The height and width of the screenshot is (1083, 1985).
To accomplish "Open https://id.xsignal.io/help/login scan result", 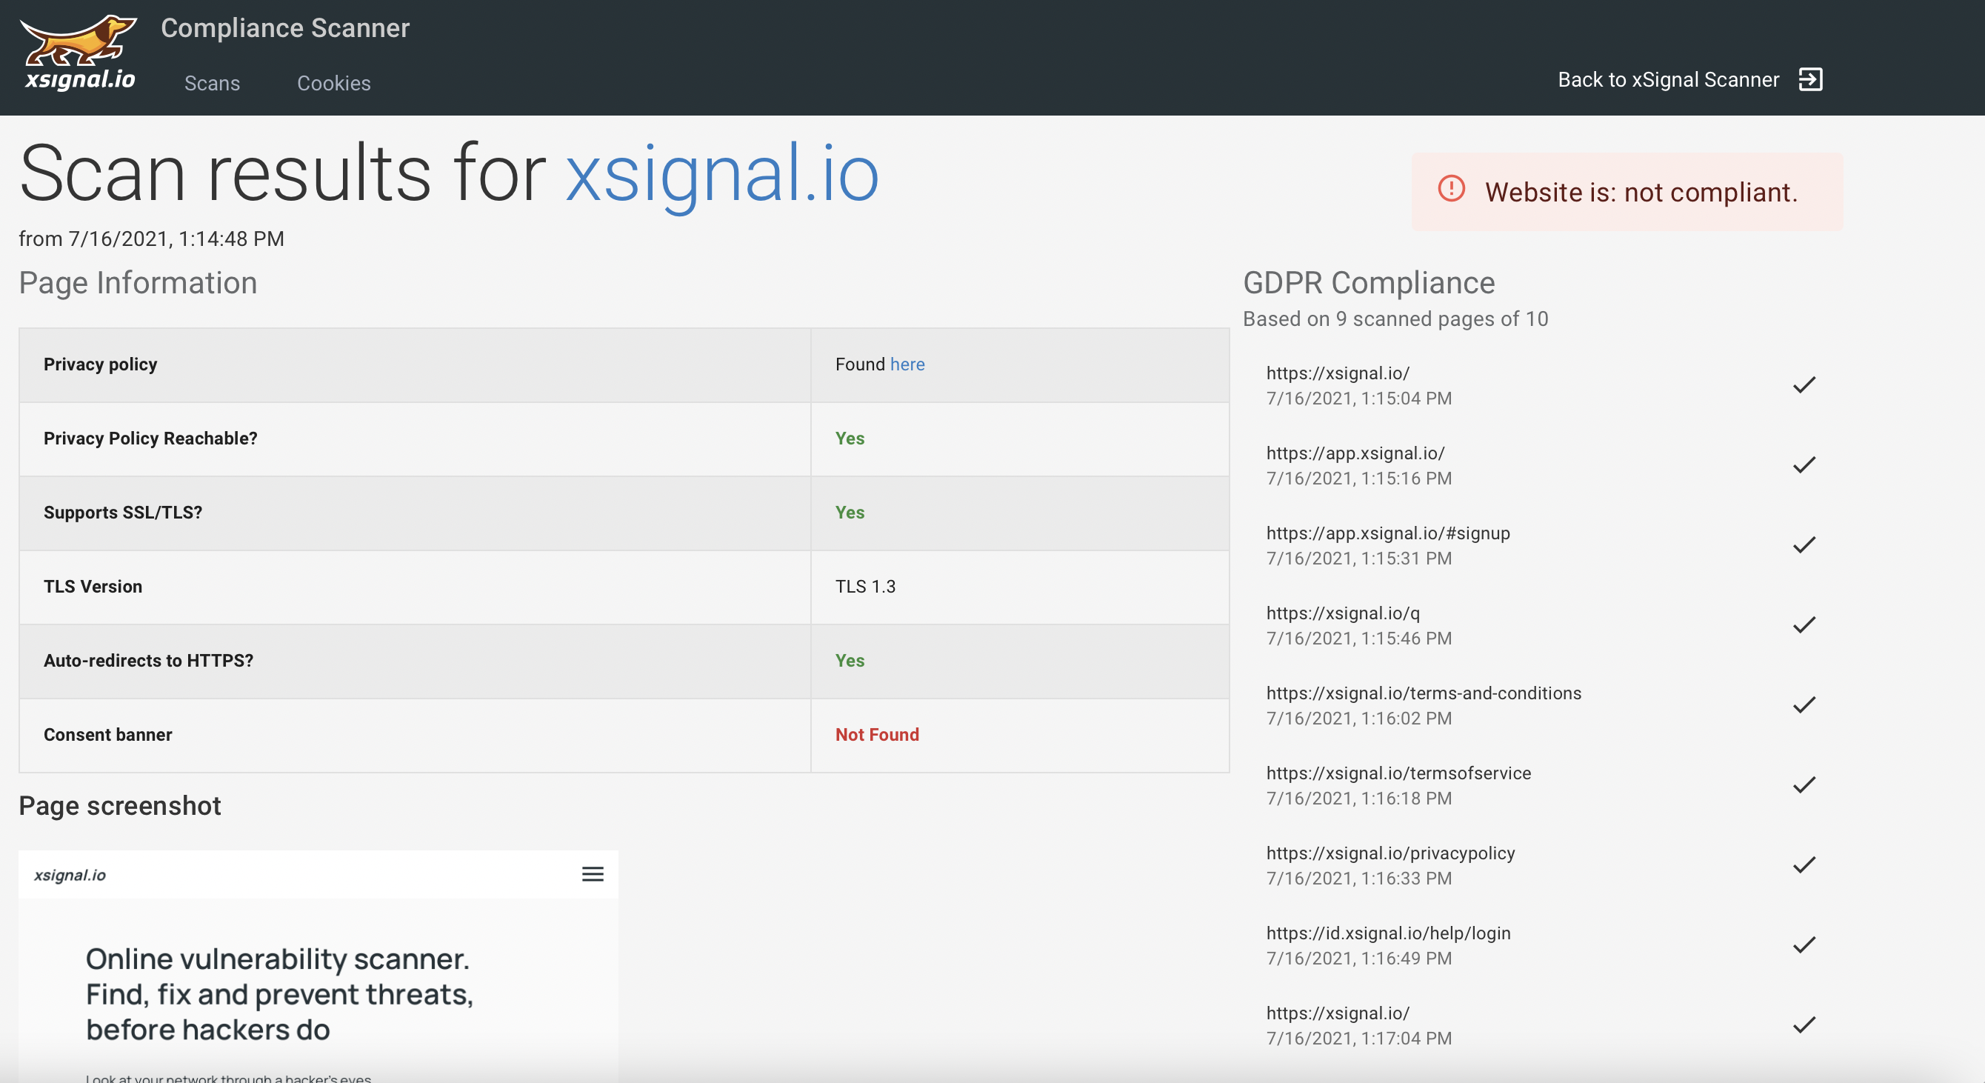I will 1388,933.
